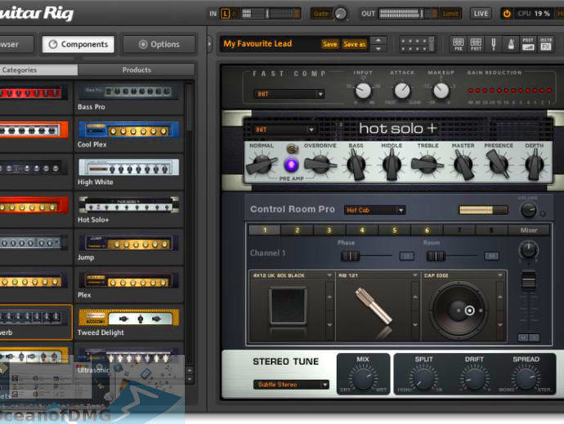Image resolution: width=564 pixels, height=424 pixels.
Task: Click the Stereo Tune Spread knob
Action: [x=526, y=377]
